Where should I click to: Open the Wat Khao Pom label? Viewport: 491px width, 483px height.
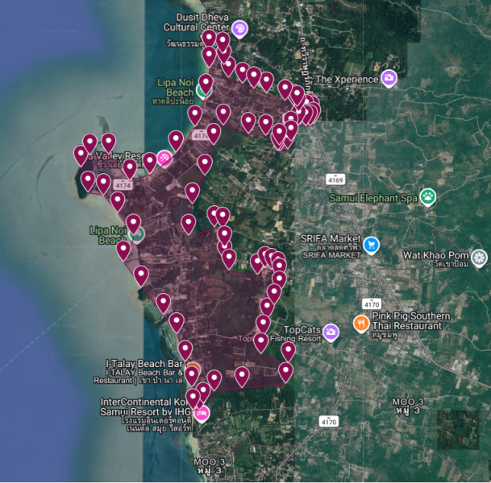(x=435, y=255)
